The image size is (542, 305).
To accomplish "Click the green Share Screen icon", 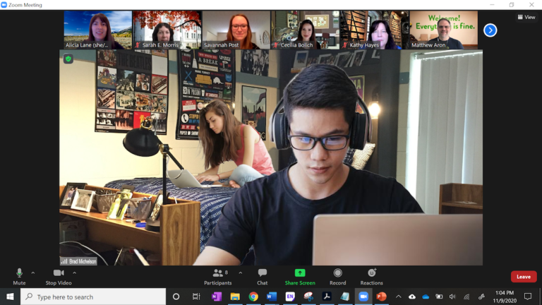I will point(300,273).
